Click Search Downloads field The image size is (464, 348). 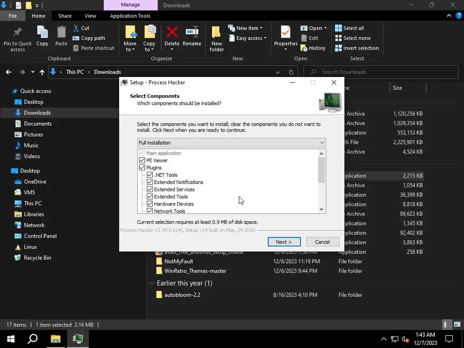pyautogui.click(x=381, y=72)
